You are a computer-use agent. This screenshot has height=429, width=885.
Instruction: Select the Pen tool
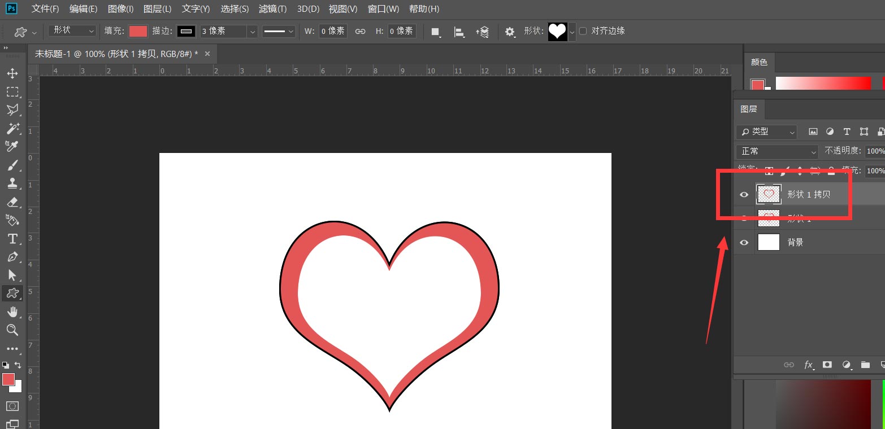tap(12, 256)
